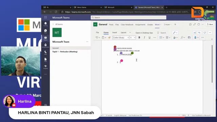The image size is (217, 122).
Task: Click the text Styles icon
Action: (x=174, y=38)
